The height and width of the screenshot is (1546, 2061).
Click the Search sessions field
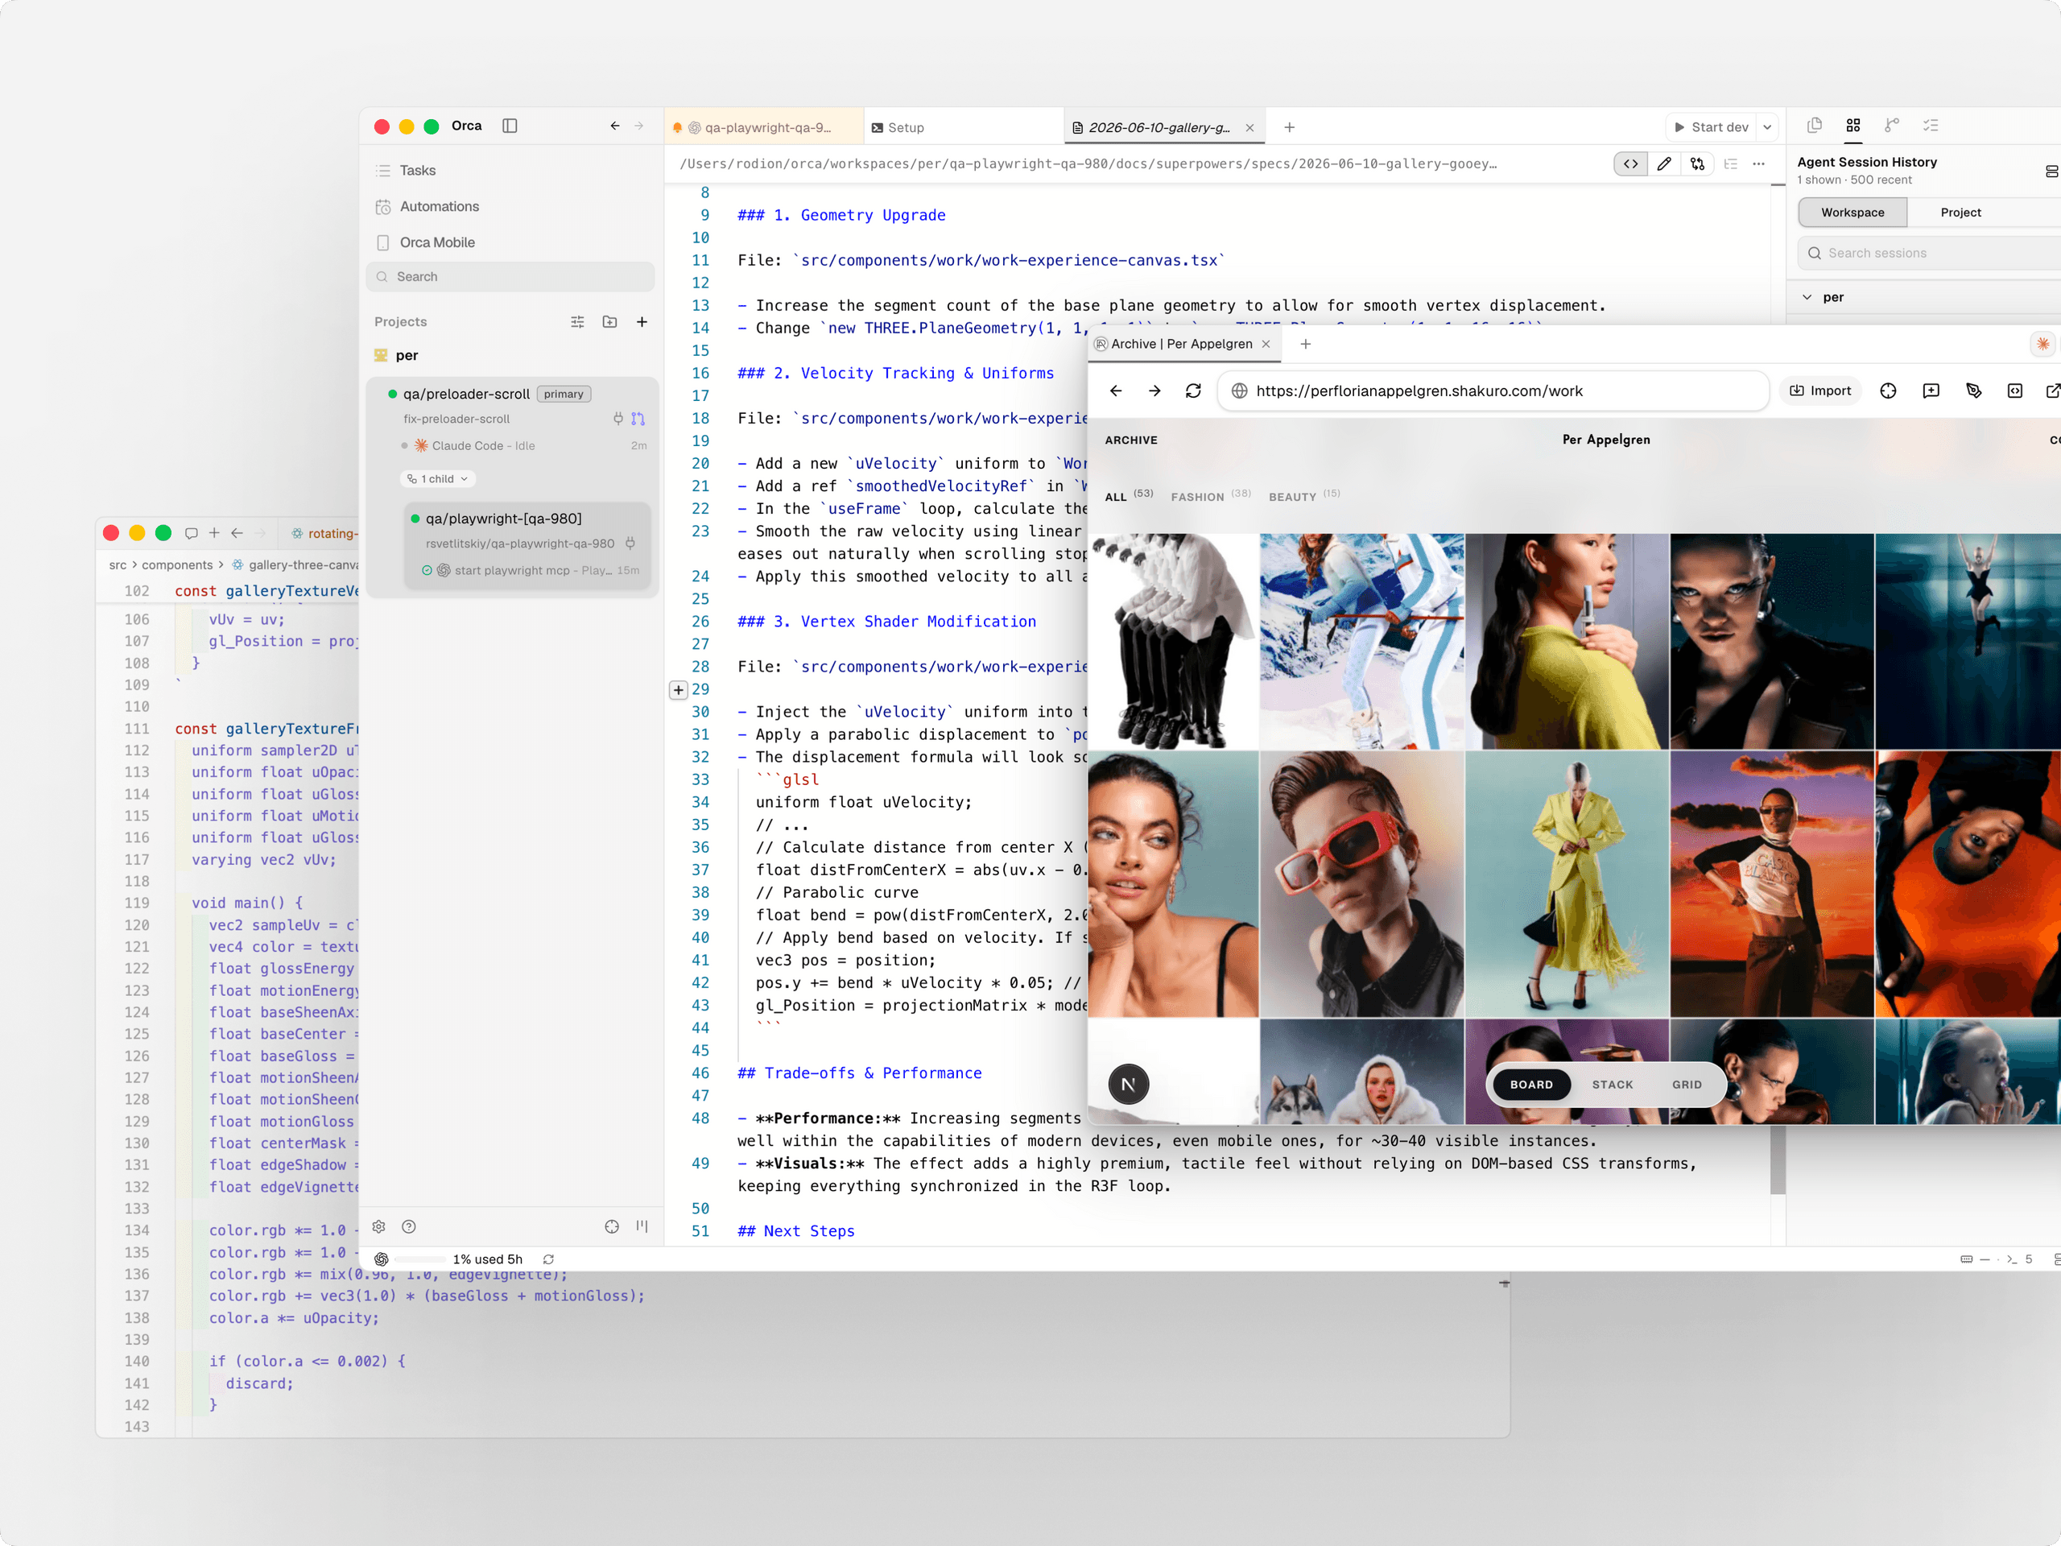[x=1929, y=254]
